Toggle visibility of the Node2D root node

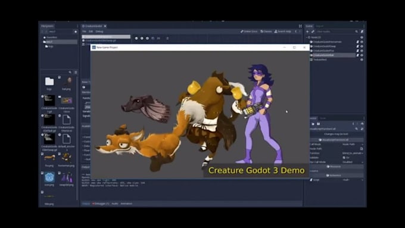pos(362,38)
